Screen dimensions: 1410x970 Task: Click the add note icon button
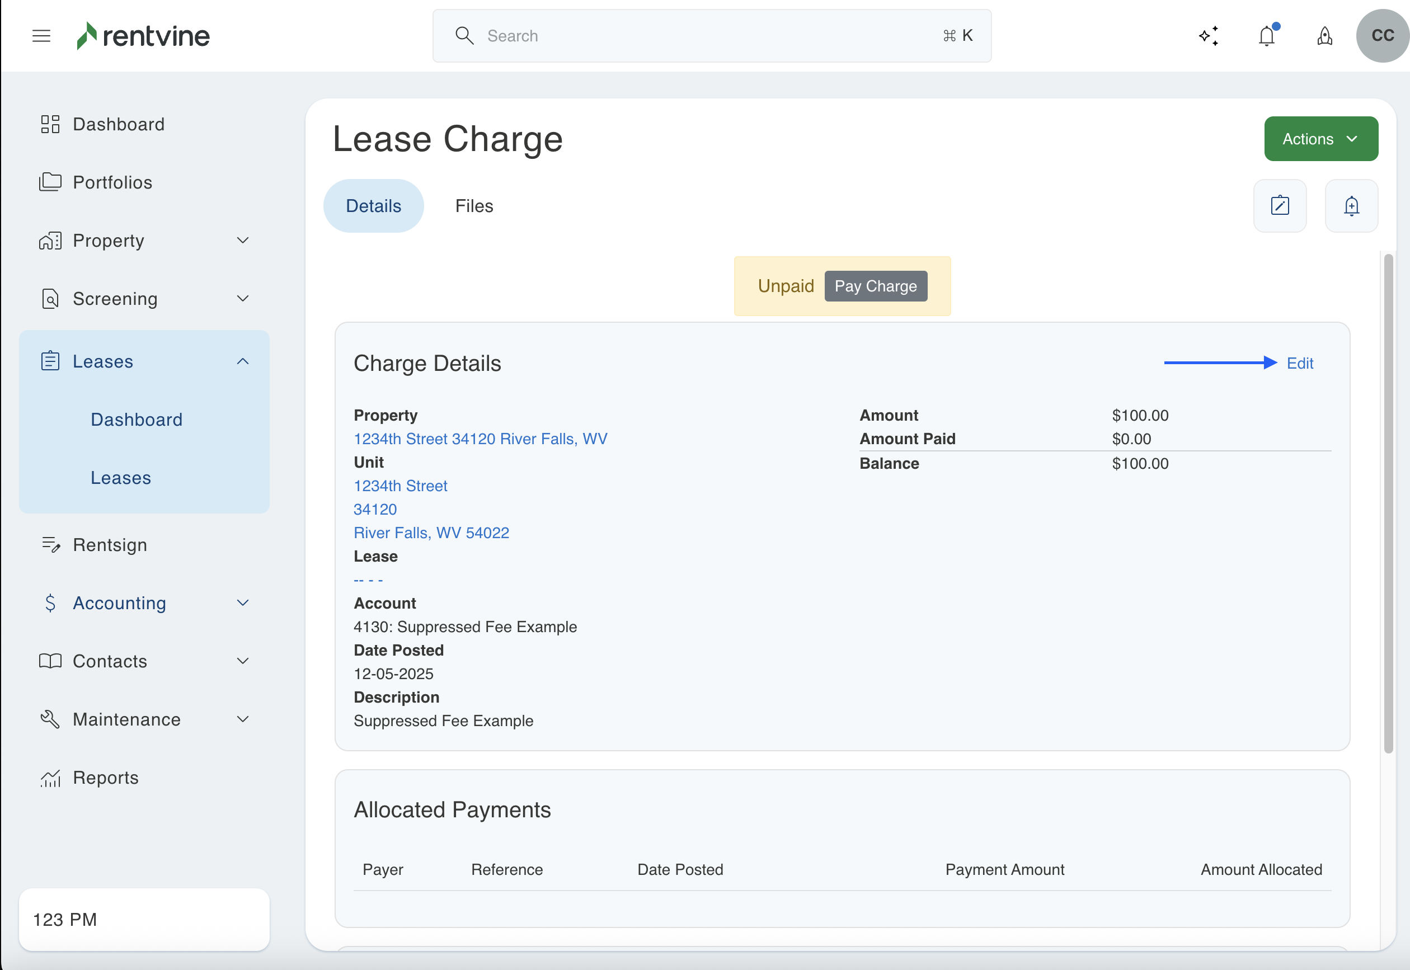click(x=1279, y=206)
